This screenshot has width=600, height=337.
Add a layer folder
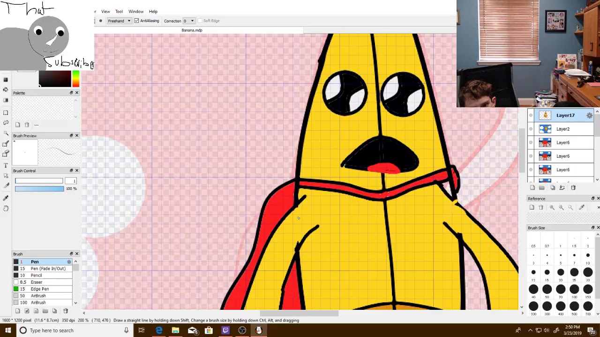[x=542, y=188]
